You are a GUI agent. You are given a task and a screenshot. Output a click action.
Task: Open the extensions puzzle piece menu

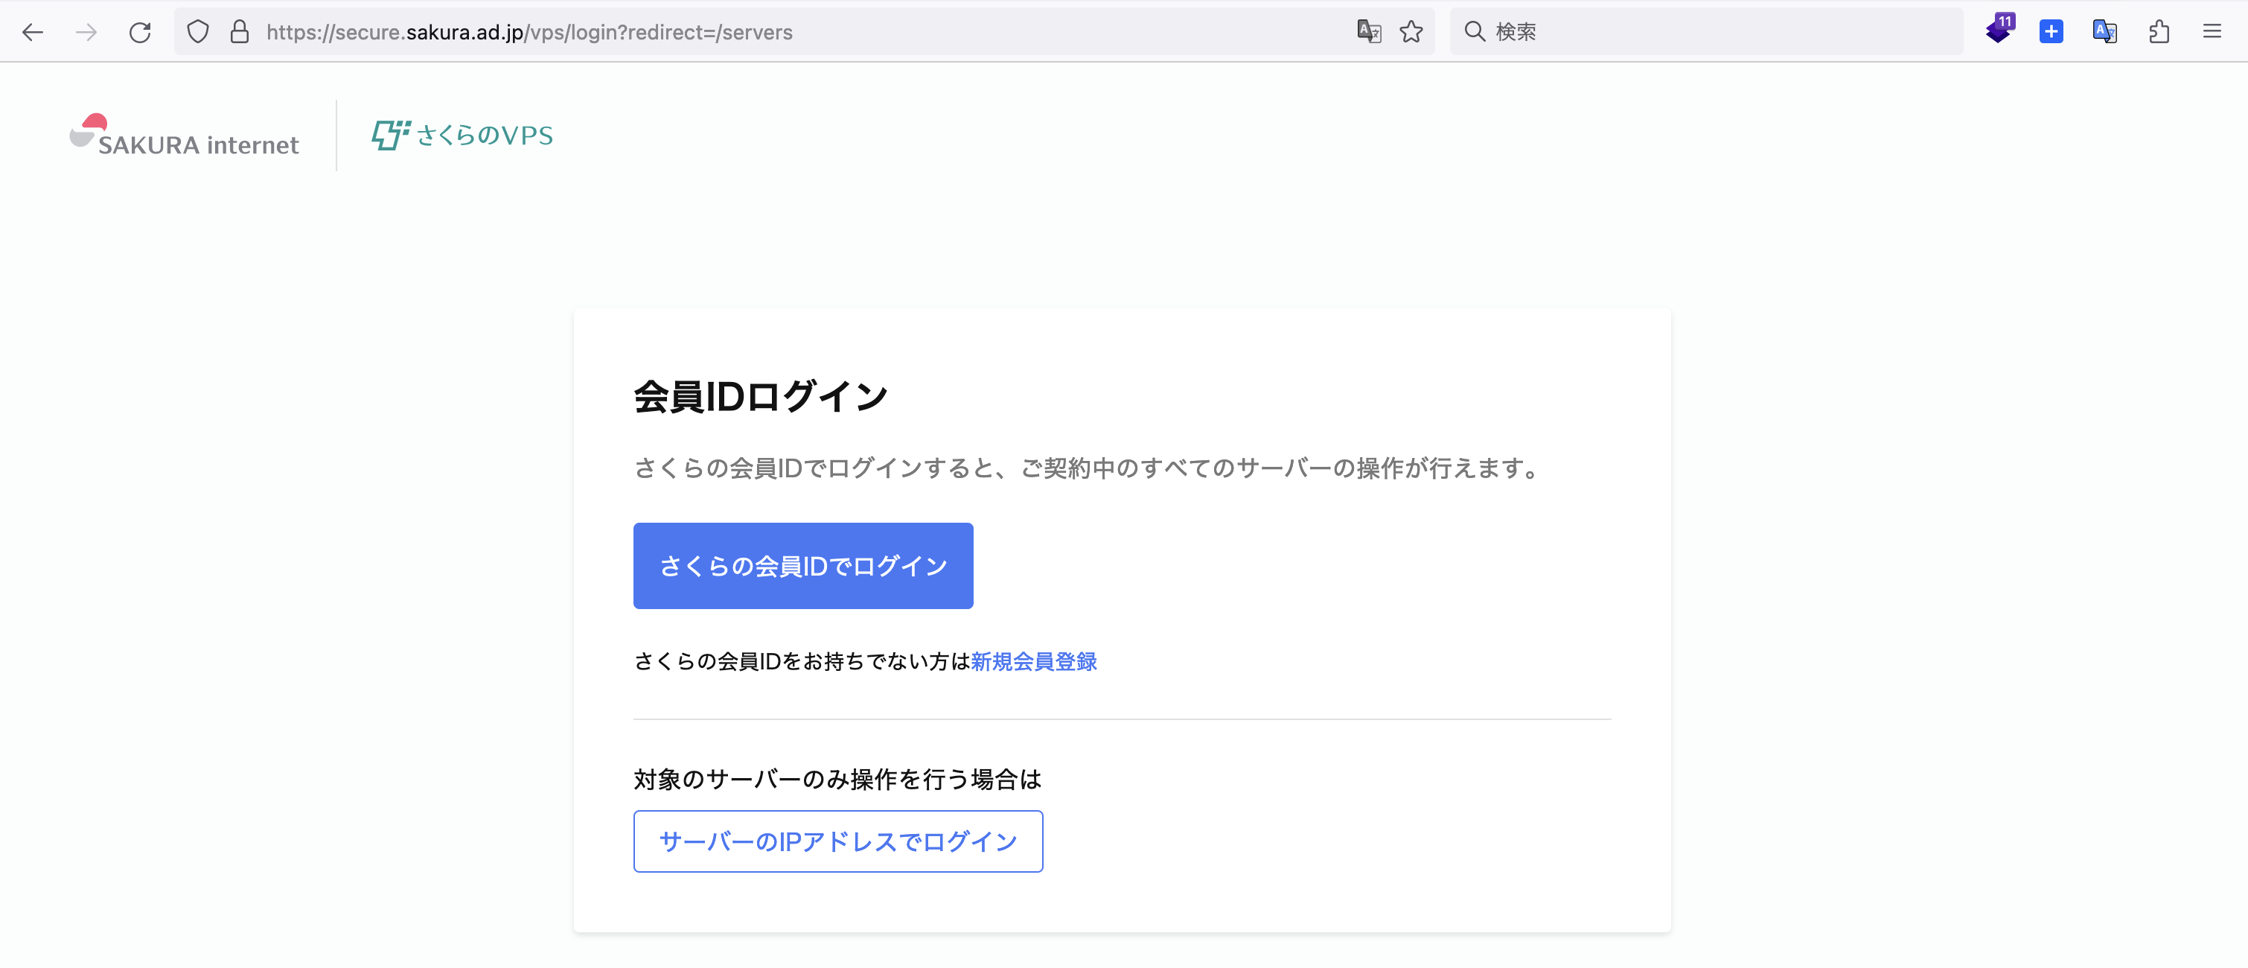click(x=2159, y=32)
